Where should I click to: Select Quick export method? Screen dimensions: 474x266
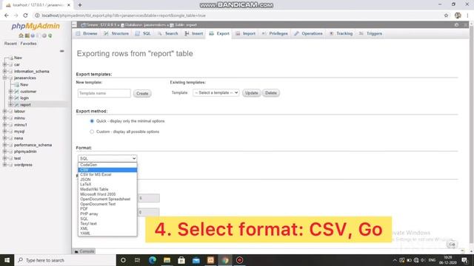click(x=92, y=121)
